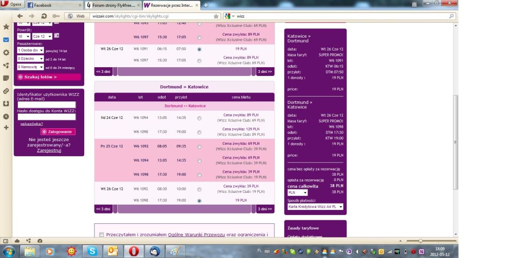Screen dimensions: 529x258
Task: Open the 0 Dziecko dropdown
Action: (30, 59)
